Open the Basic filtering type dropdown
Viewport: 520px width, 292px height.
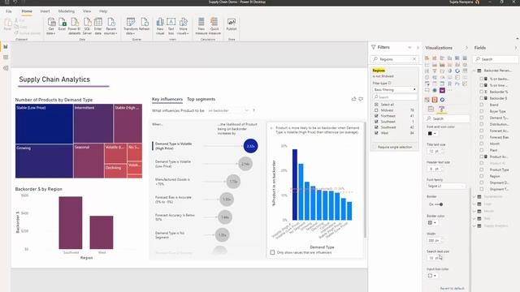coord(395,90)
